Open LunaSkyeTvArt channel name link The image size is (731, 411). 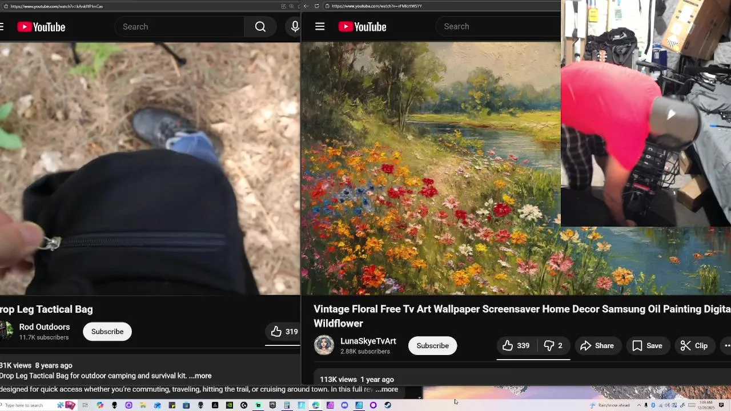[368, 341]
